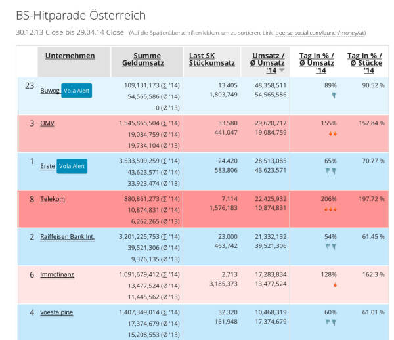Image resolution: width=394 pixels, height=340 pixels.
Task: Sort by Summe Geldumsatz column header
Action: point(146,60)
